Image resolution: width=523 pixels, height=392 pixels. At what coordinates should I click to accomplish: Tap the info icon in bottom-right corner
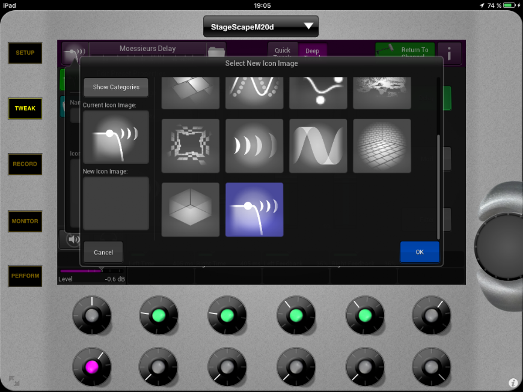pyautogui.click(x=513, y=382)
